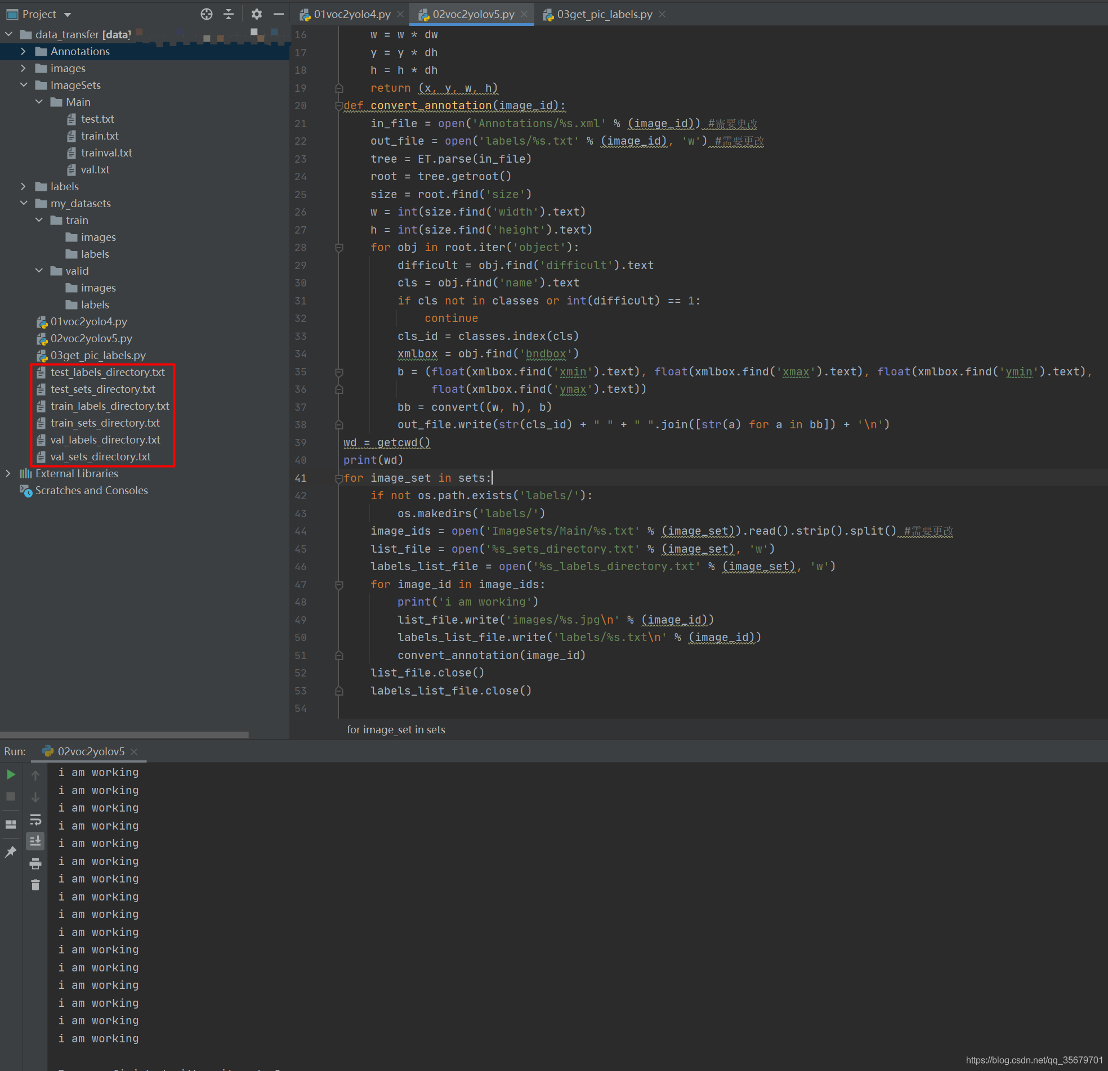This screenshot has height=1071, width=1108.
Task: Switch to the 01voc2yolo4.py tab
Action: point(352,14)
